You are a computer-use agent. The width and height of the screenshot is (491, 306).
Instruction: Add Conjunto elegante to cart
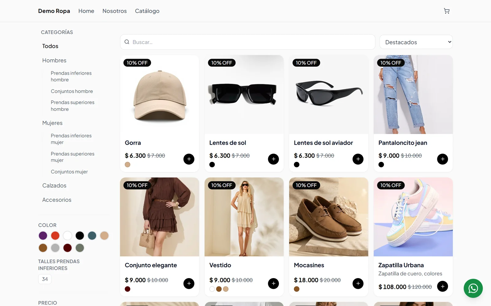coord(189,284)
